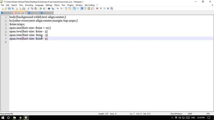Create a new document via toolbar

[x=2, y=8]
